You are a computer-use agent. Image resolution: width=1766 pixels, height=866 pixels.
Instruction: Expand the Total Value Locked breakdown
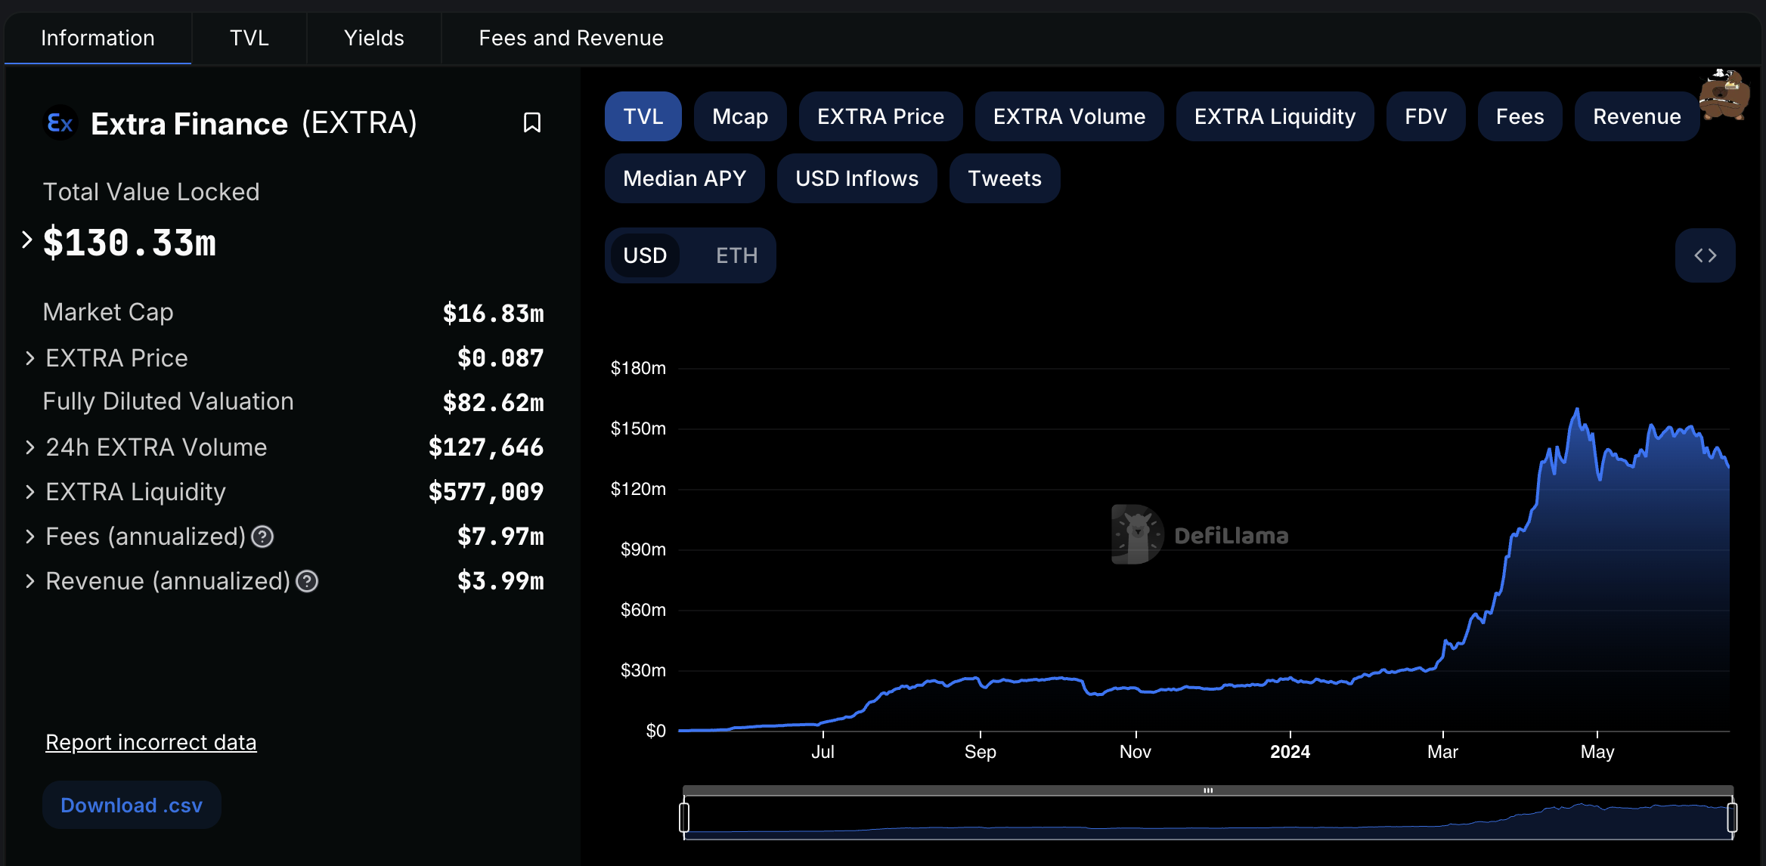pos(27,240)
